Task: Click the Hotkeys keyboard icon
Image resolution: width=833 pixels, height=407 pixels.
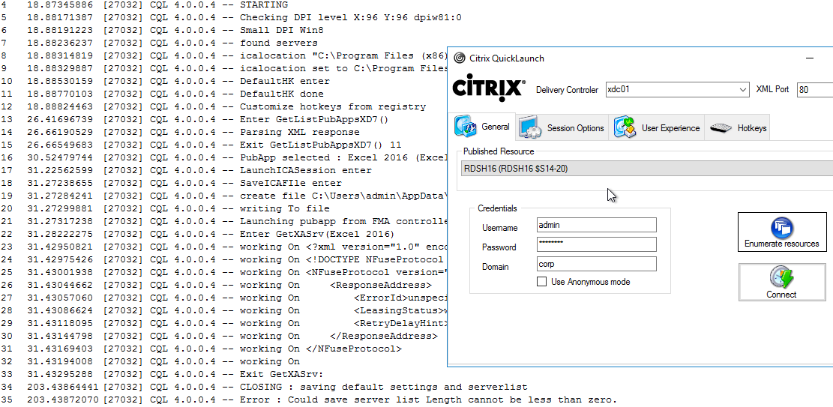Action: [x=721, y=128]
